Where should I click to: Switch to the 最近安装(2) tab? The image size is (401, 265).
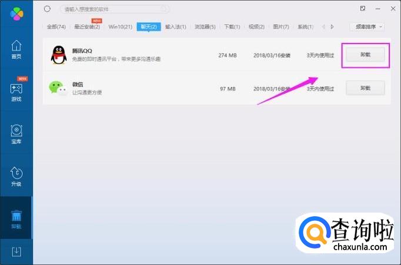[87, 26]
